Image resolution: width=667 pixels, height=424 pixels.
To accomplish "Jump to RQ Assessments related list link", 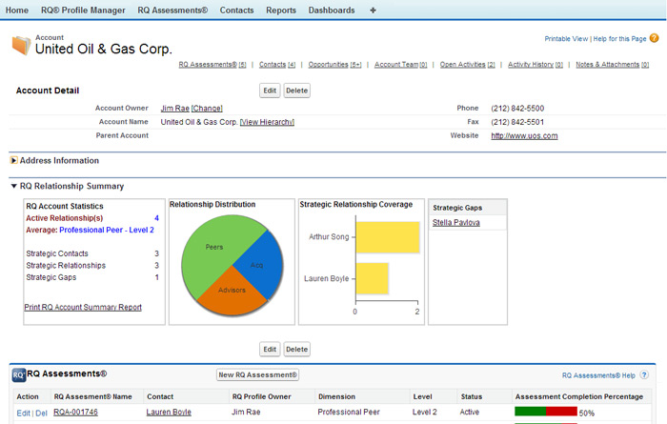I will coord(212,64).
